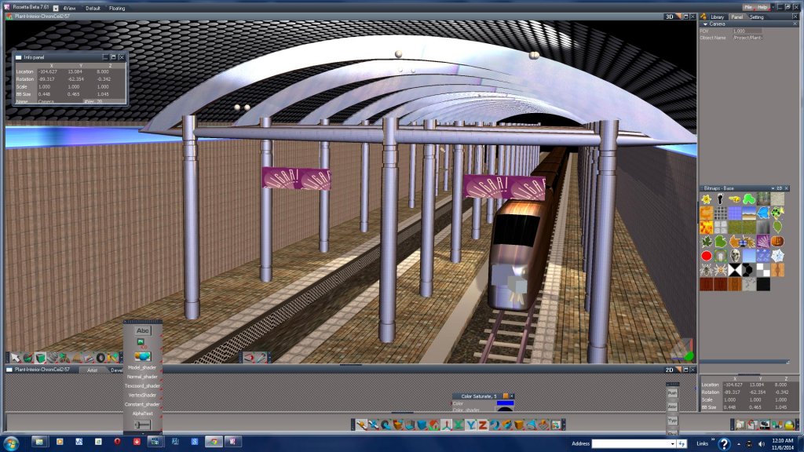Click the slider control icon below AlphaText
Viewport: 804px width, 452px height.
coord(143,425)
